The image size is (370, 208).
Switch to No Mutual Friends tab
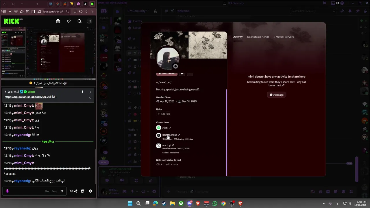tap(258, 37)
